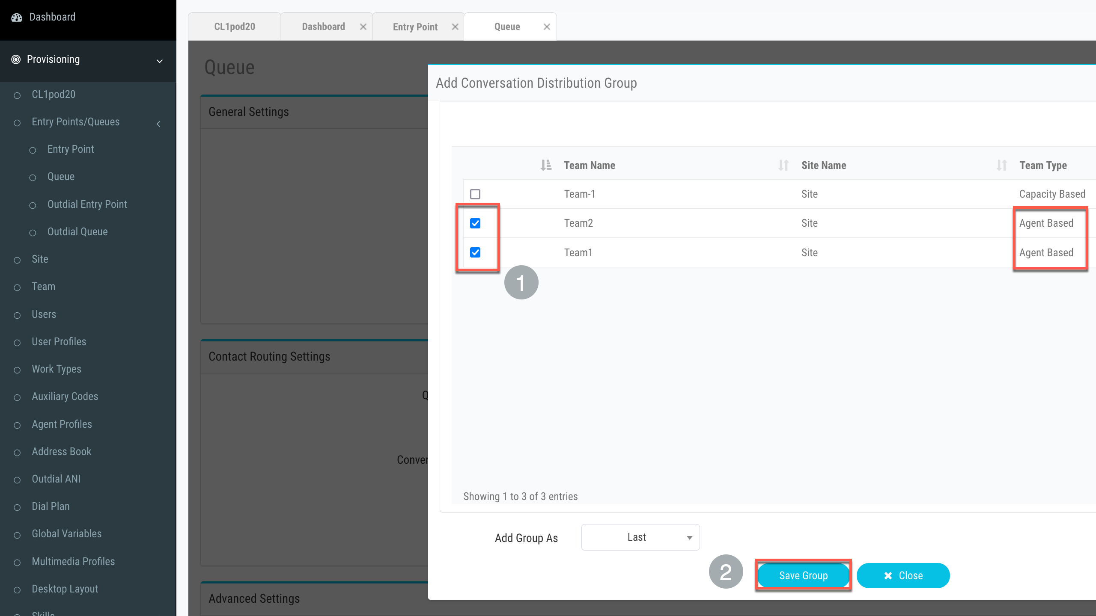Click the Team Type sort icon
This screenshot has width=1096, height=616.
[x=1002, y=166]
